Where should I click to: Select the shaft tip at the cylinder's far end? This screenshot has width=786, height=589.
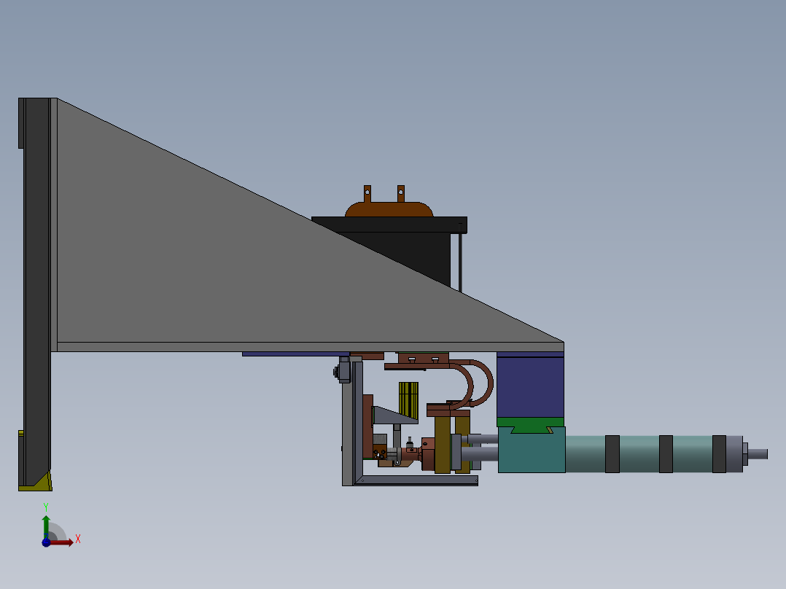pyautogui.click(x=758, y=454)
